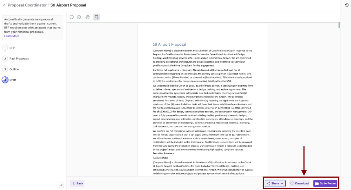This screenshot has width=351, height=190.
Task: Click the Stl Airport Proposal breadcrumb title
Action: click(68, 5)
